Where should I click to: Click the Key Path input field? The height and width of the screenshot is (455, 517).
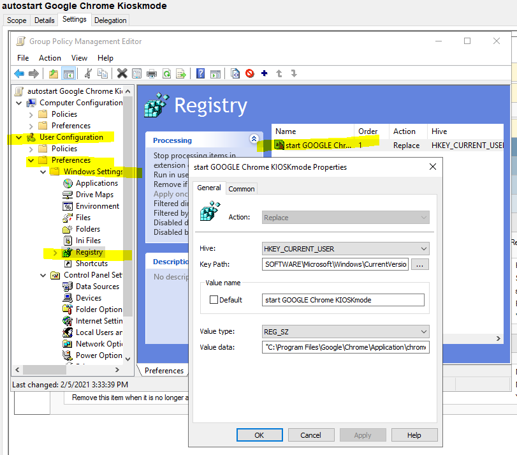click(335, 264)
